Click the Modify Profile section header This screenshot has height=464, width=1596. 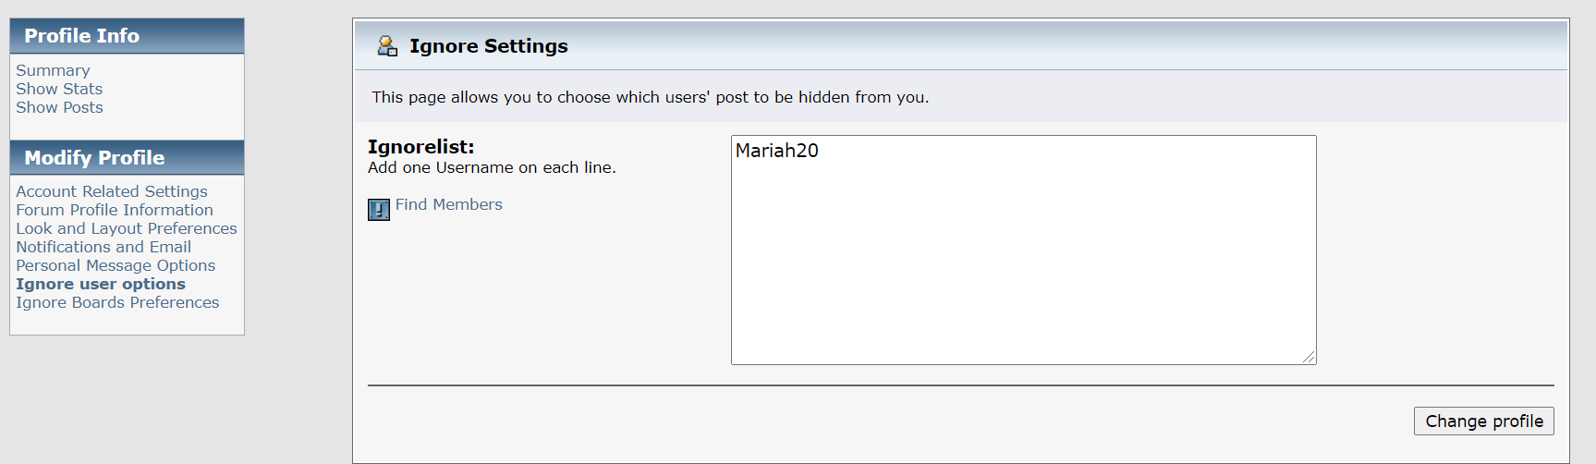[128, 158]
